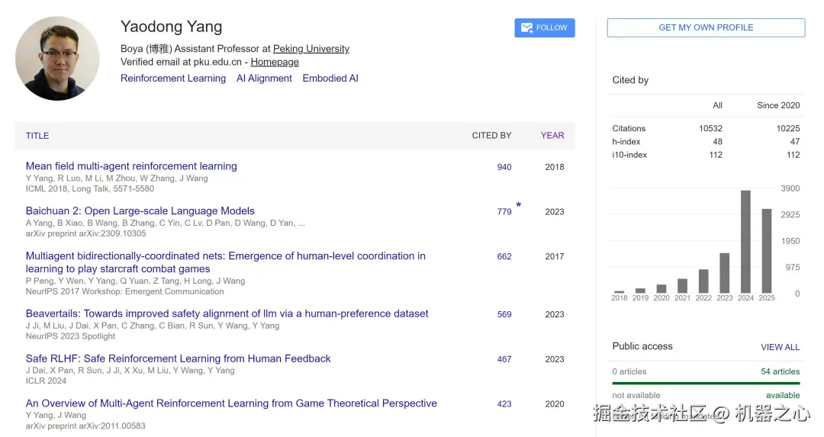Image resolution: width=824 pixels, height=437 pixels.
Task: Select the AI Alignment interest tag
Action: [x=264, y=79]
